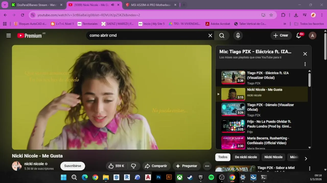
Task: Click playlist panel scrollbar
Action: [310, 80]
